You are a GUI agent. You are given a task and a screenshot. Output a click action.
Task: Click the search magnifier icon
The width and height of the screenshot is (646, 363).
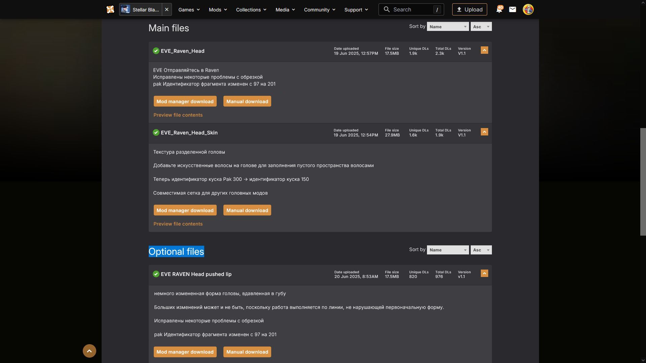click(387, 9)
